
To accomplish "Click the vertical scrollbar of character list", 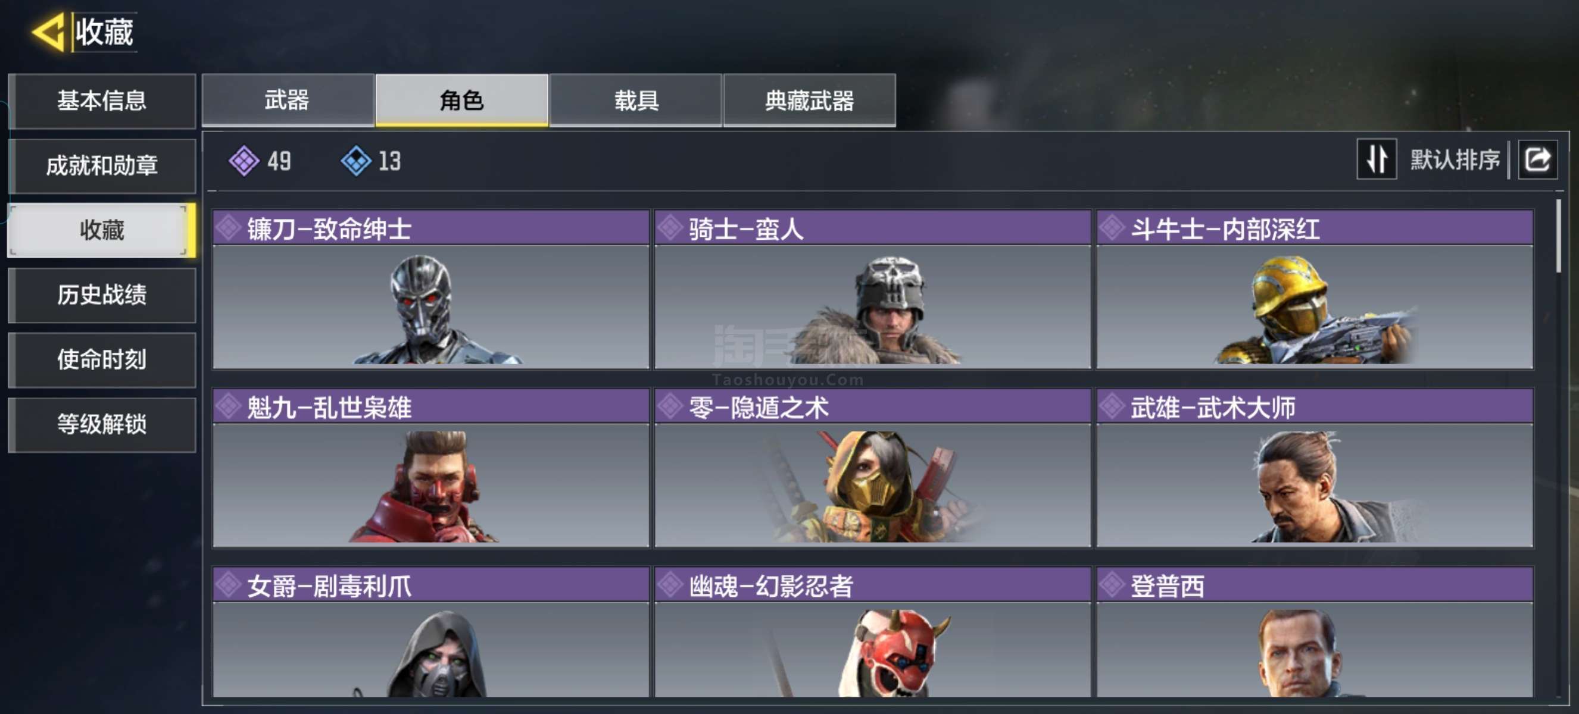I will (x=1559, y=236).
